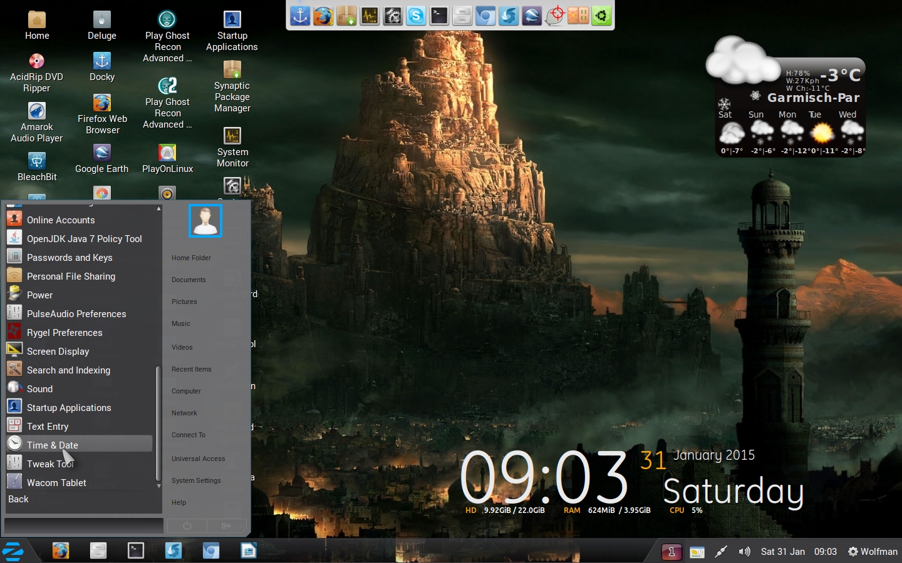Click the menu list scroll-up arrow

pyautogui.click(x=158, y=208)
